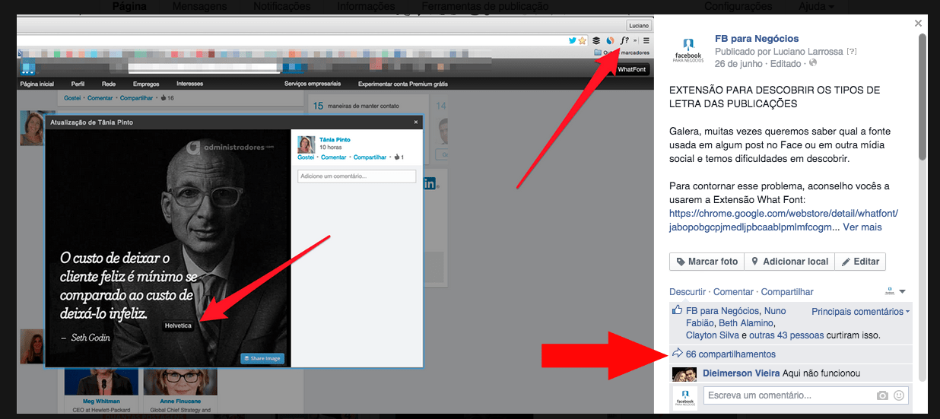Open the emoji smiley picker icon
The image size is (940, 419).
(900, 395)
